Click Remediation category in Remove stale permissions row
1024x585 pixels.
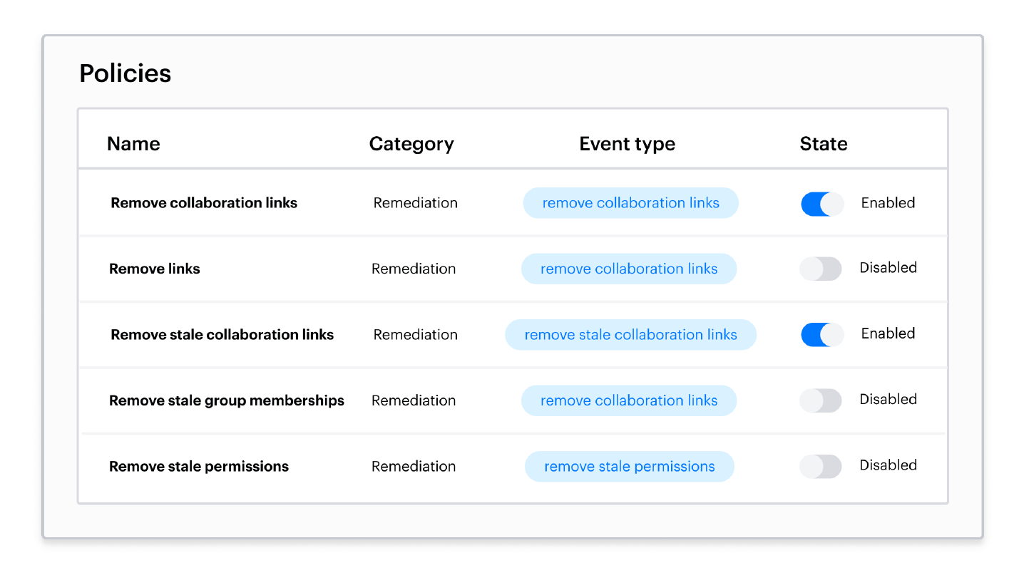(414, 467)
